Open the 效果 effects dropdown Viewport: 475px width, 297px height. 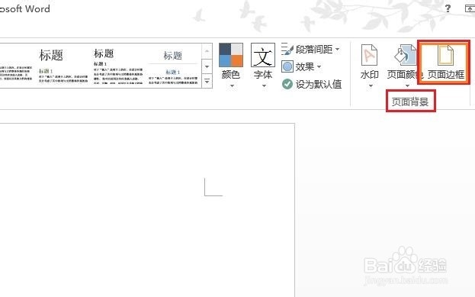[x=301, y=66]
